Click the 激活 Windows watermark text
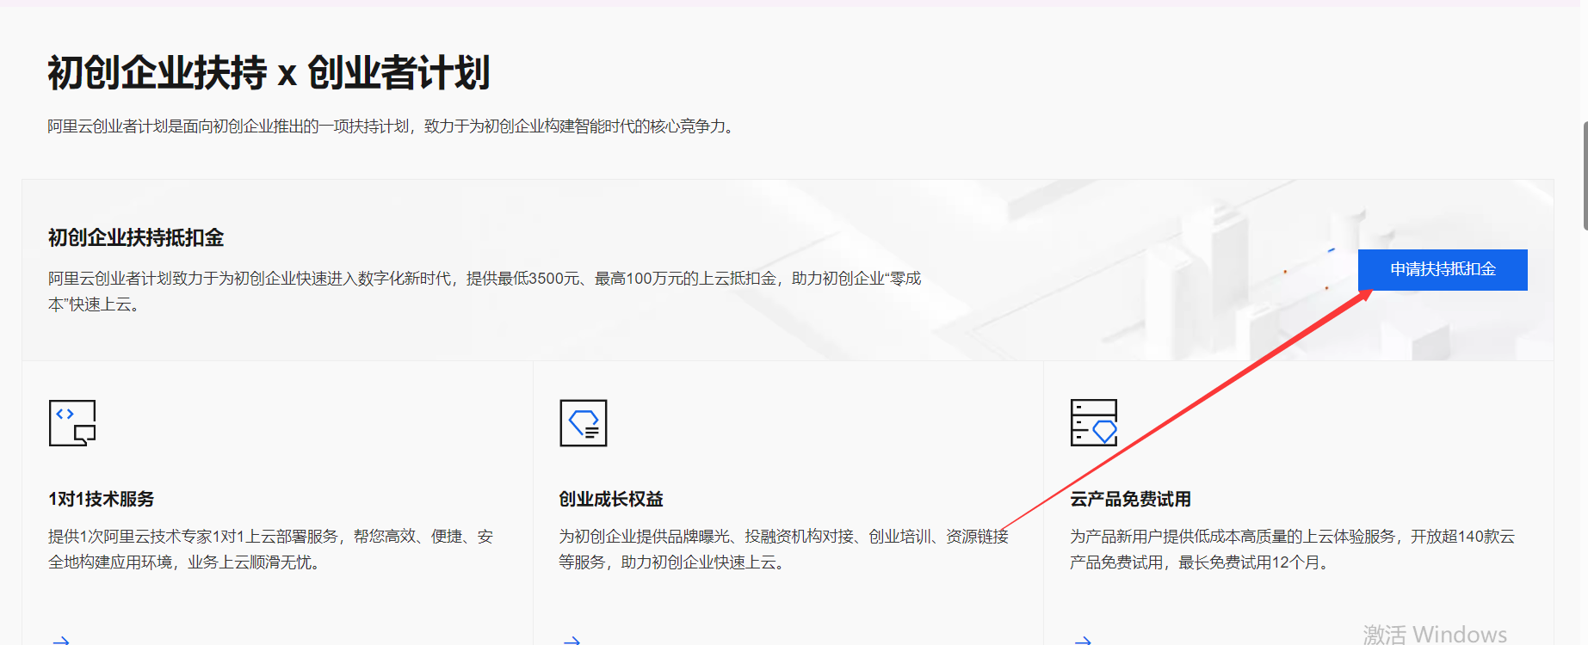The height and width of the screenshot is (645, 1588). (1434, 634)
